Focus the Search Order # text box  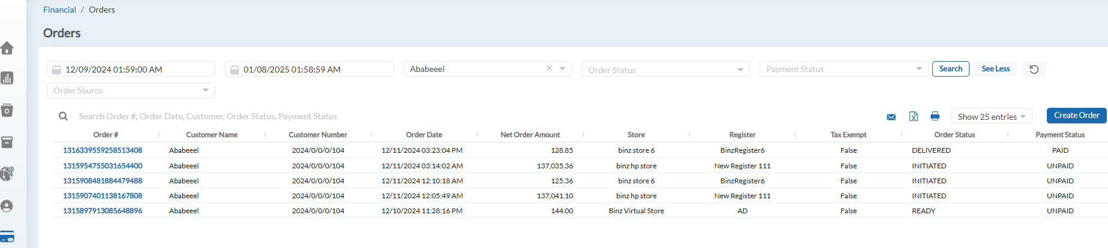tap(207, 116)
